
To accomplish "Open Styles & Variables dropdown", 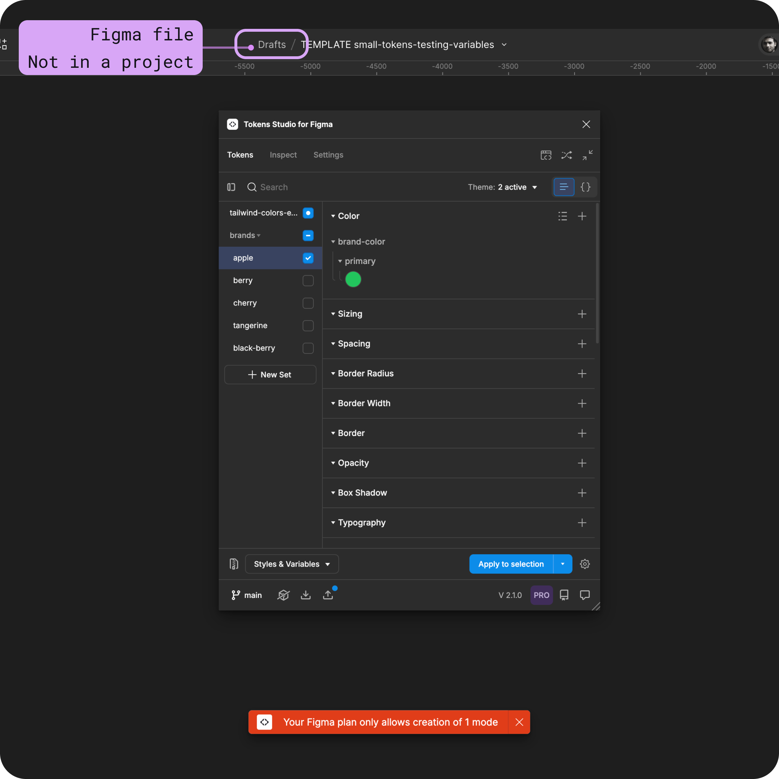I will [x=292, y=564].
